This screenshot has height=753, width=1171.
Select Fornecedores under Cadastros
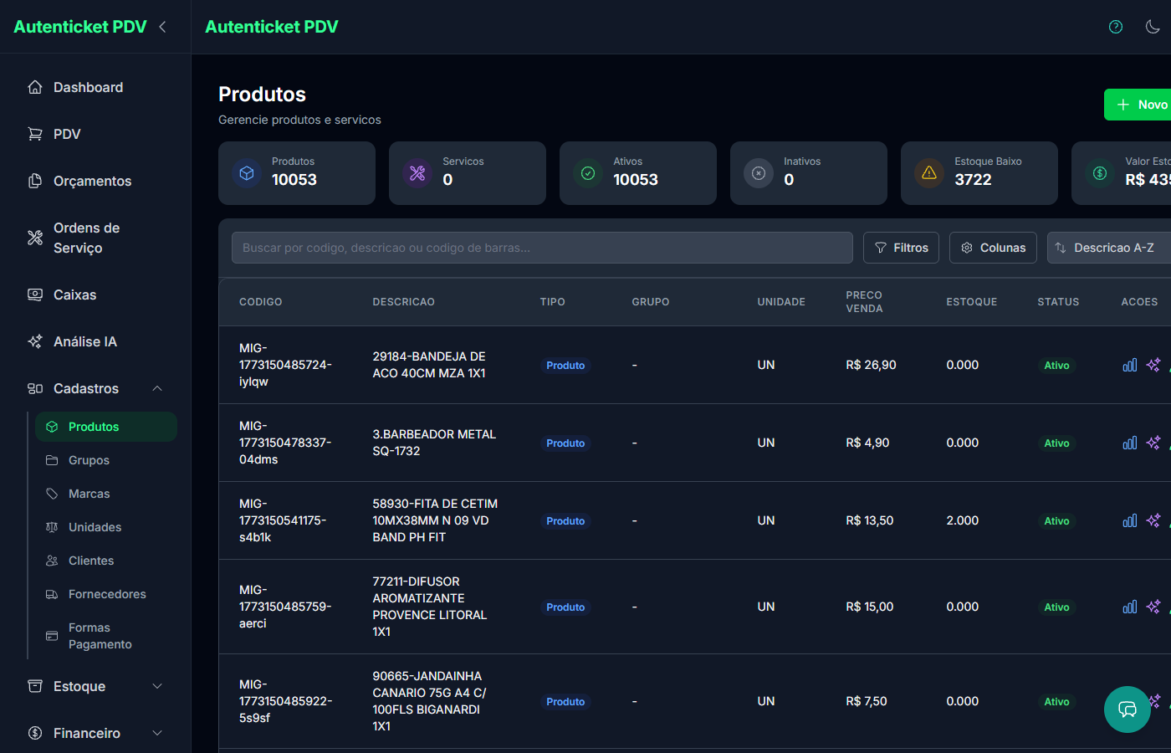click(107, 594)
